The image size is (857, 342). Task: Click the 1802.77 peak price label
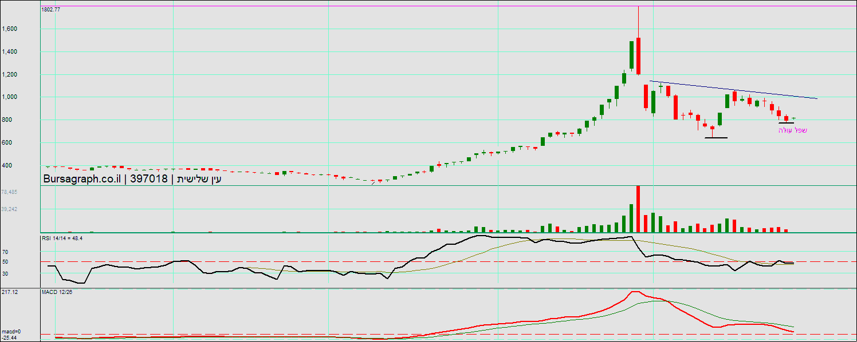point(51,10)
